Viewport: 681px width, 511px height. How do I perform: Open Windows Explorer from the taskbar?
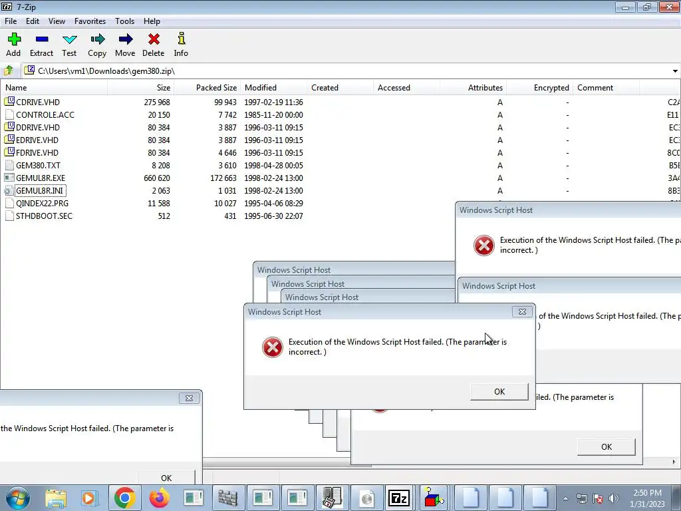pyautogui.click(x=56, y=498)
